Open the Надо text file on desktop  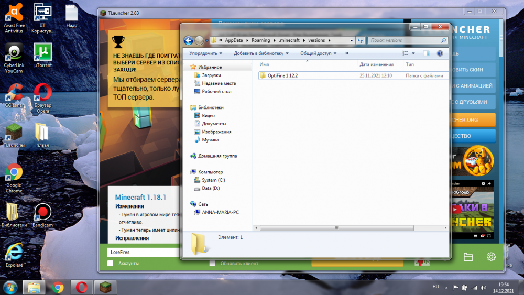pyautogui.click(x=71, y=16)
